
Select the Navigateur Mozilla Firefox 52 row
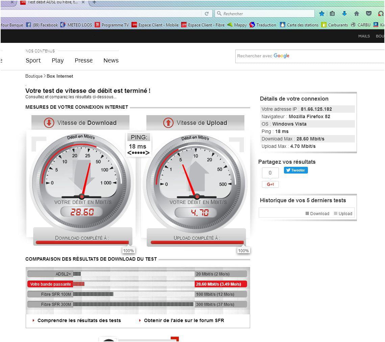pyautogui.click(x=307, y=116)
